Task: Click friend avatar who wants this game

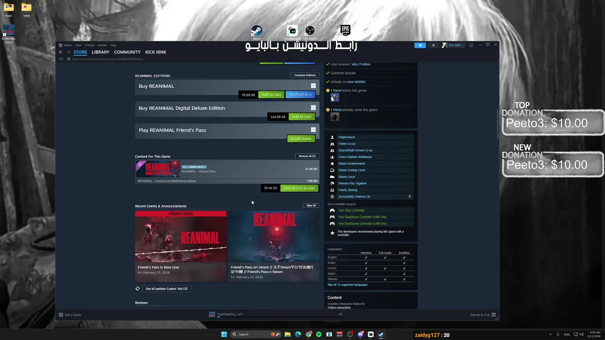Action: point(335,97)
